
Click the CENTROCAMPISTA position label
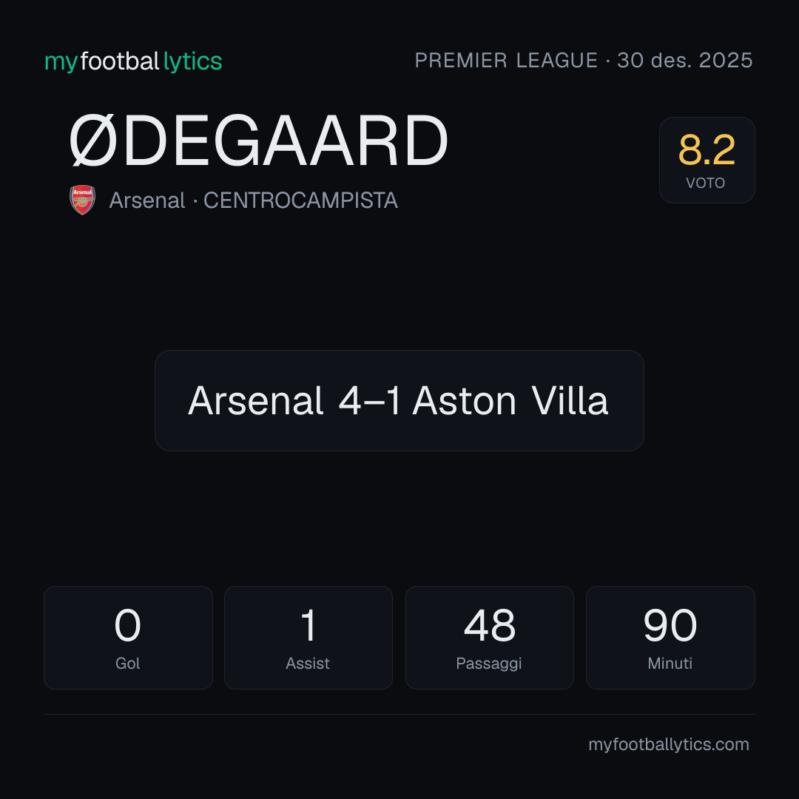300,200
